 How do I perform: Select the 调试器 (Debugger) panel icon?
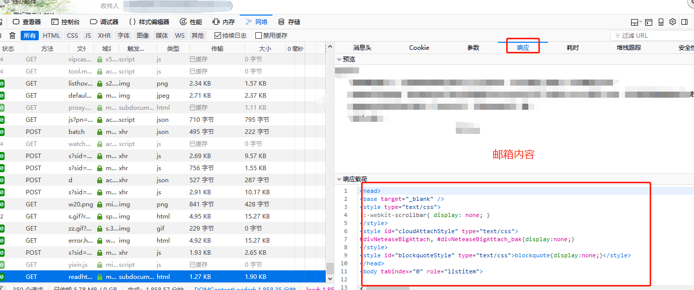click(x=93, y=22)
